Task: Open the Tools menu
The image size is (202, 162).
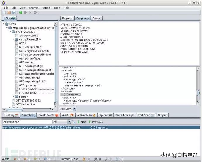Action: coord(57,8)
